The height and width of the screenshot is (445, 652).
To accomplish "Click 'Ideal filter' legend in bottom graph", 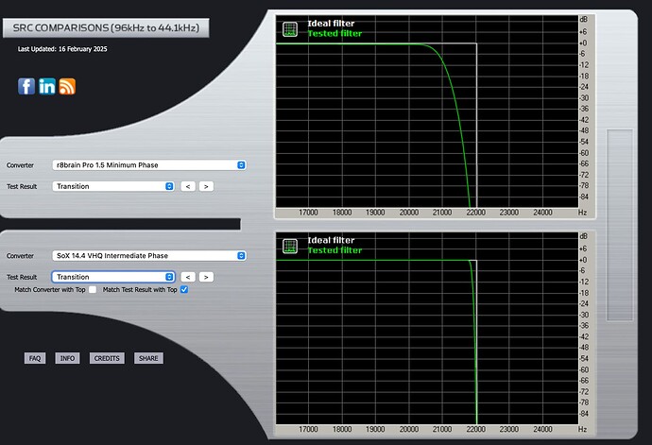I will click(331, 240).
